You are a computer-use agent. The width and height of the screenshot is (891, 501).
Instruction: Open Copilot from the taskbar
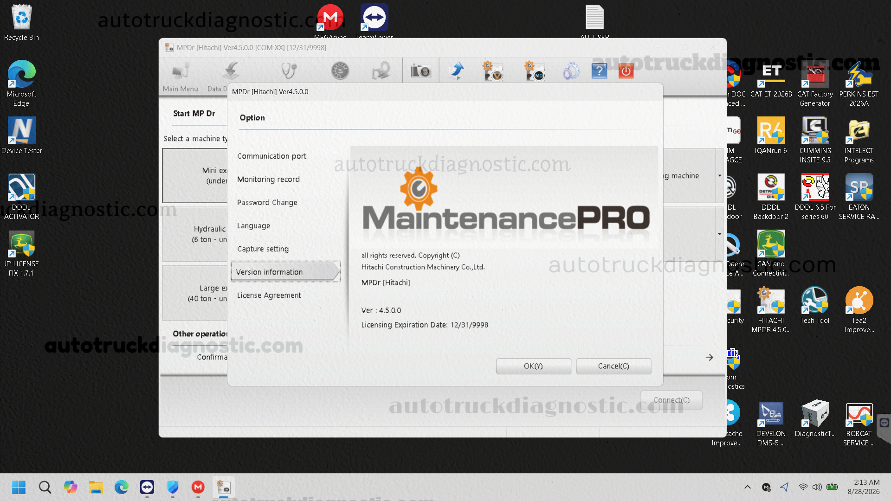[x=70, y=487]
